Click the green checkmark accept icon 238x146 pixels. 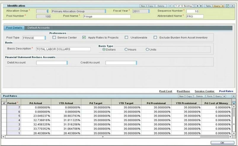[x=227, y=6]
